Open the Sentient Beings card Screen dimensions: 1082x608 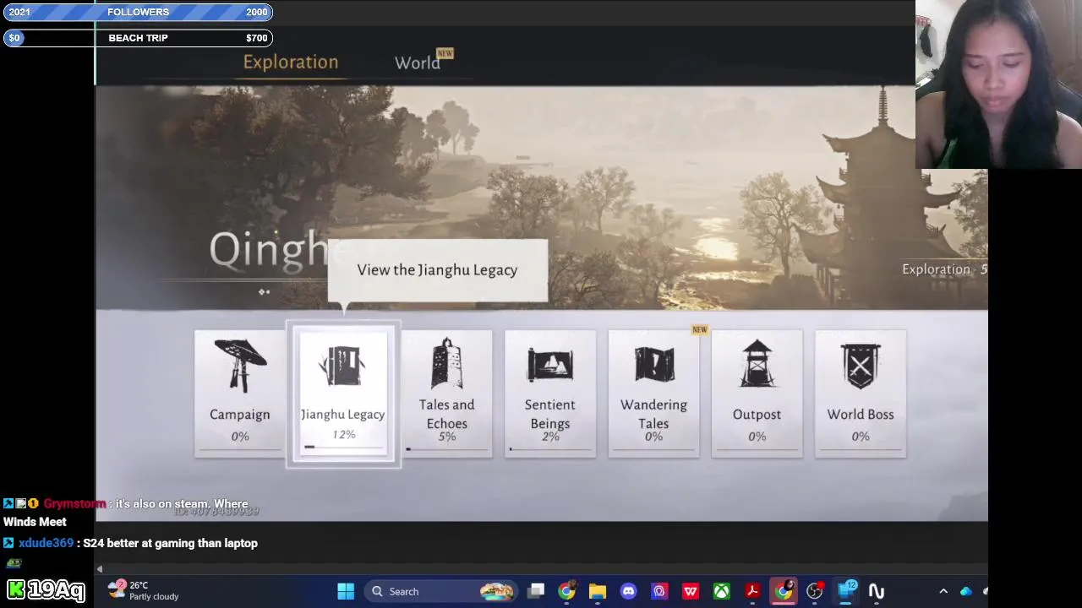pos(550,394)
